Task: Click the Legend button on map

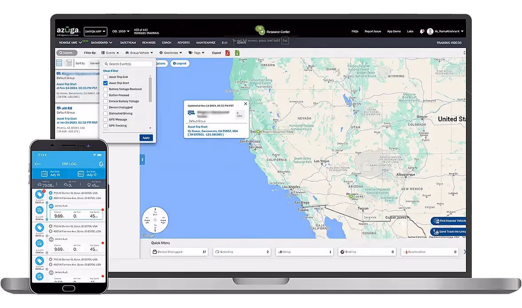Action: click(x=180, y=63)
